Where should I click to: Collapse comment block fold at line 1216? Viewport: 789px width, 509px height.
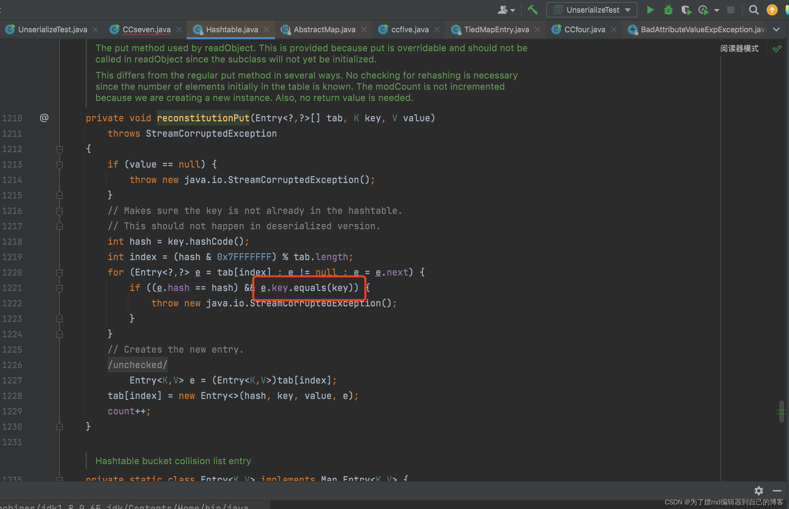pyautogui.click(x=60, y=211)
